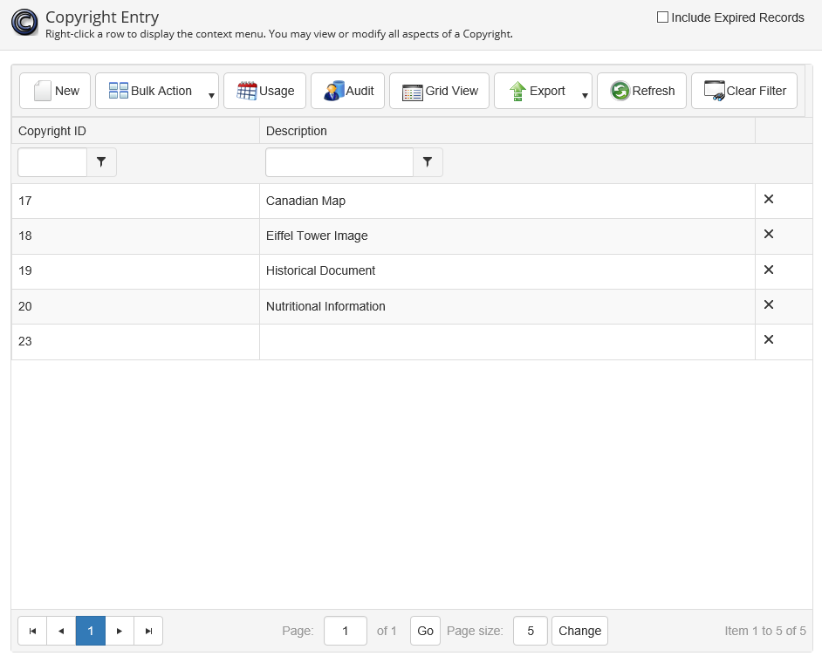Delete the Eiffel Tower Image record
This screenshot has width=822, height=663.
coord(769,235)
